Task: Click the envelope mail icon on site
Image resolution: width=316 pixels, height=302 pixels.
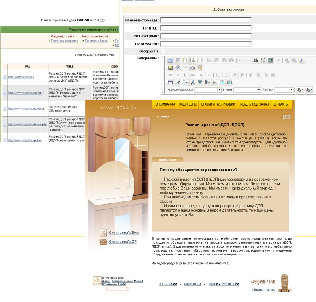Action: point(286,117)
